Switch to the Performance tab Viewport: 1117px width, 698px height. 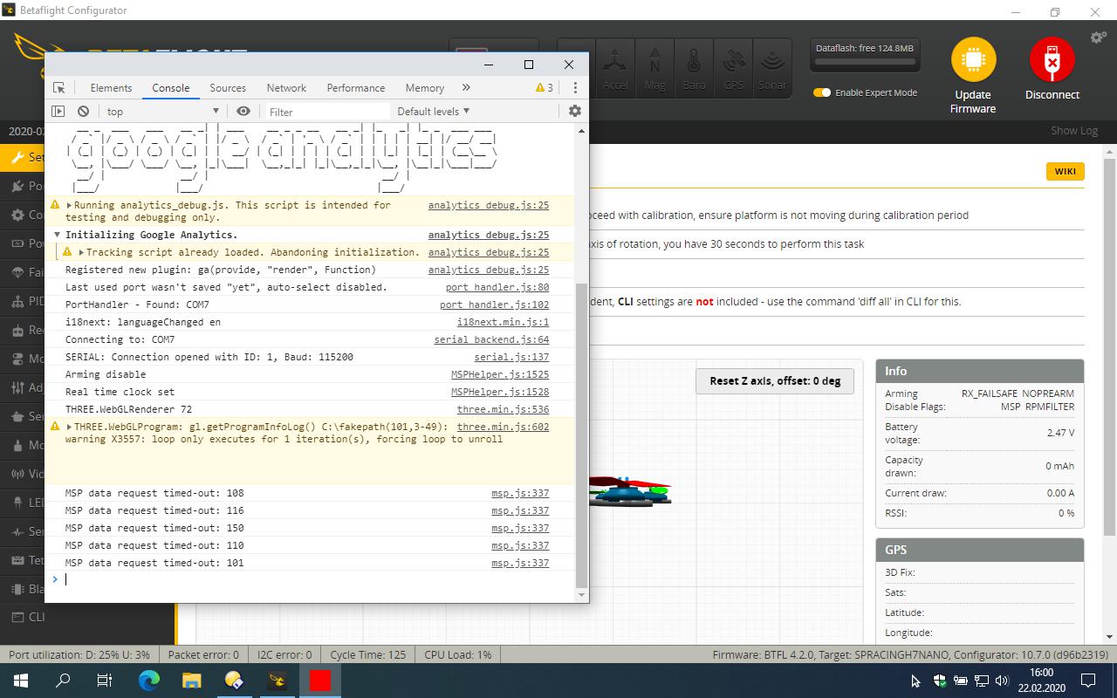click(356, 87)
